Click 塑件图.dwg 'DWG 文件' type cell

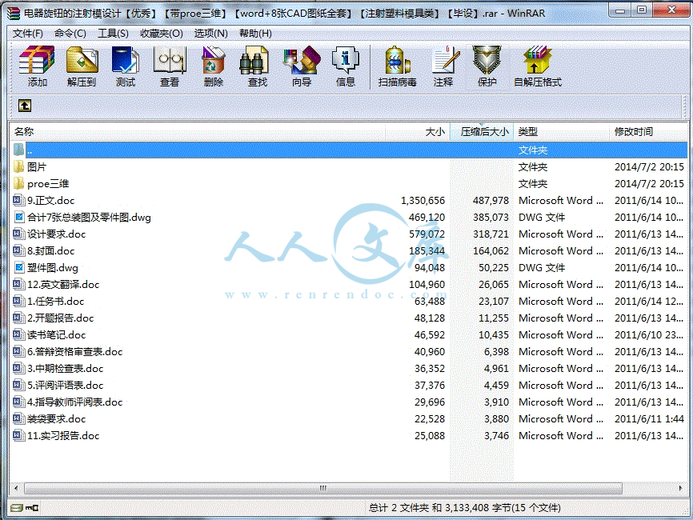[542, 267]
